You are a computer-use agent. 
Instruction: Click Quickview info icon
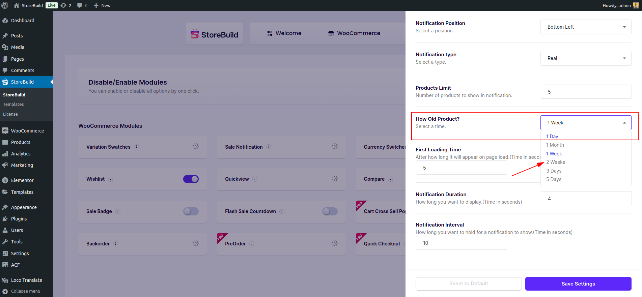pos(255,179)
